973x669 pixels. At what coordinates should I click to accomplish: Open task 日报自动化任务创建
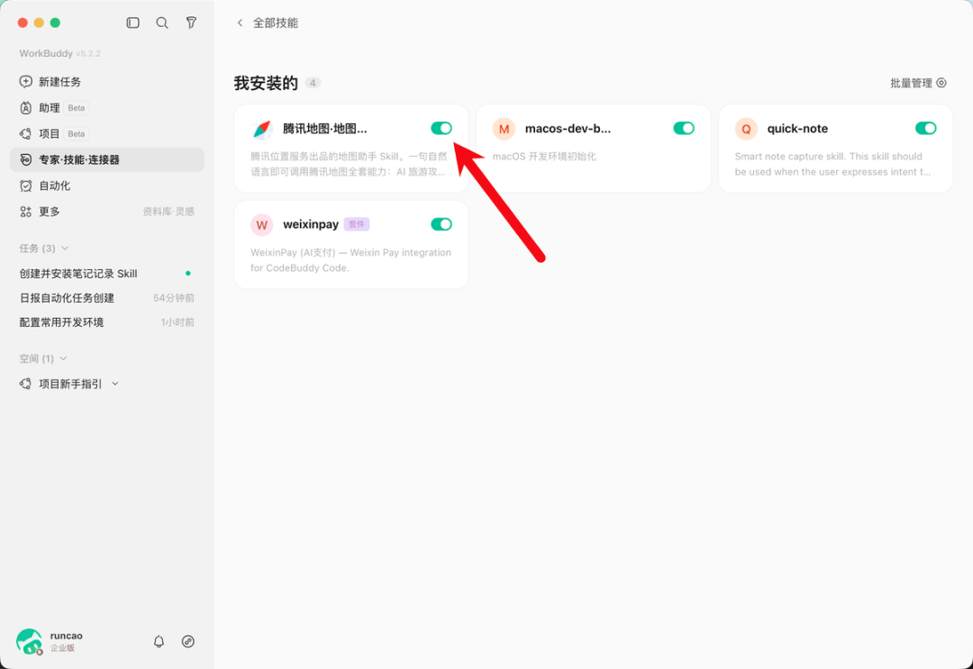(x=106, y=298)
